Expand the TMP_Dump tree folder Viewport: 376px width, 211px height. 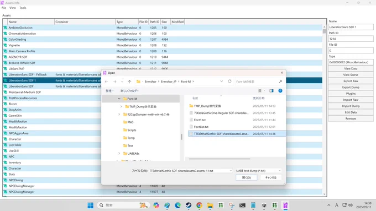point(121,106)
